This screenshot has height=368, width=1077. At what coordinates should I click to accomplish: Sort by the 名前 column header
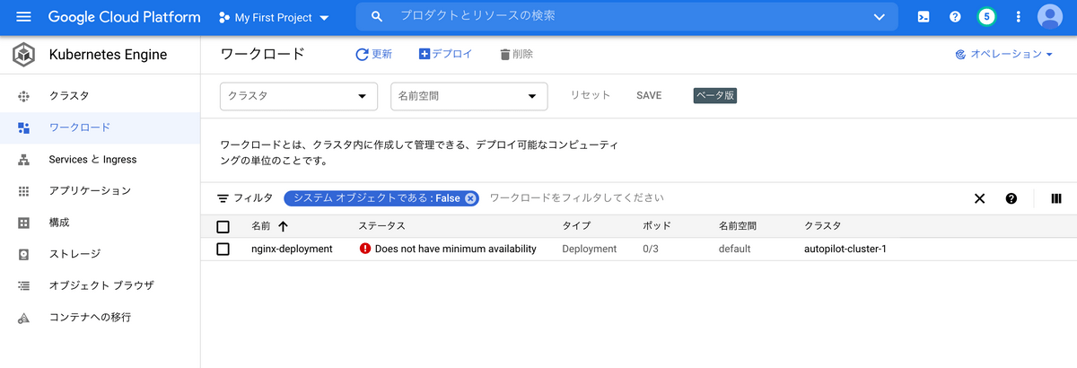269,226
